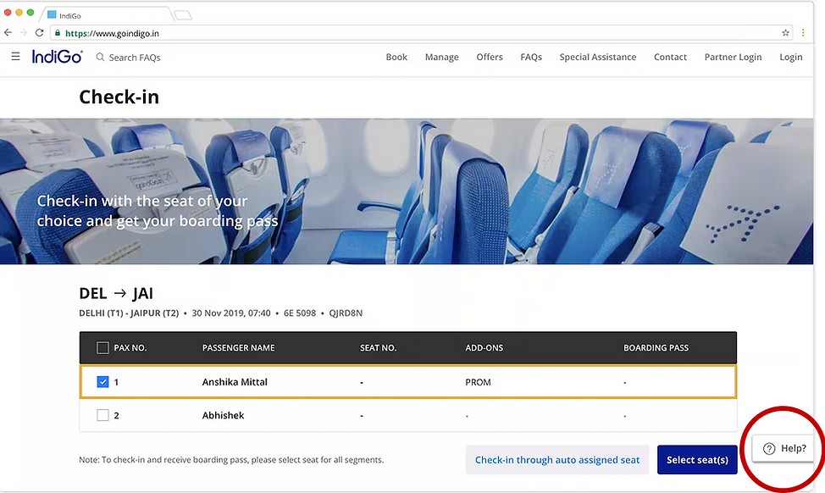Open the Manage menu
This screenshot has width=825, height=493.
[442, 57]
